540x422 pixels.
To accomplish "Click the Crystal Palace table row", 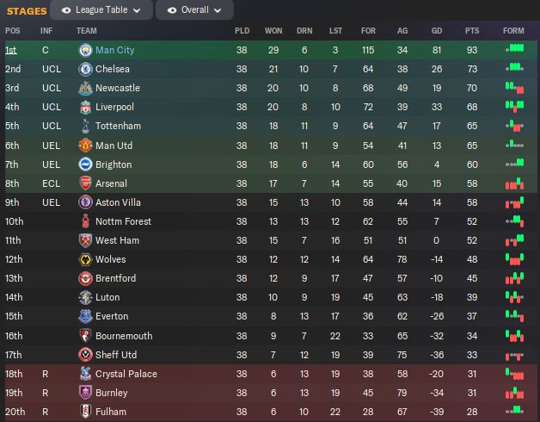I will tap(258, 373).
